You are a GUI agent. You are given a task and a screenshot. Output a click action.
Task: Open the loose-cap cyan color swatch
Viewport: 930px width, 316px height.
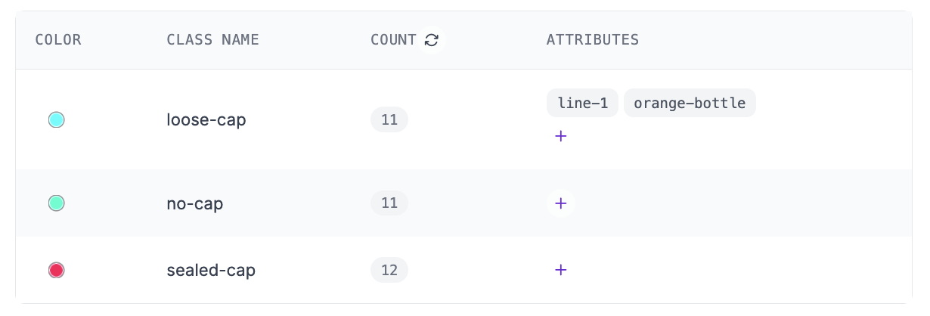coord(57,119)
